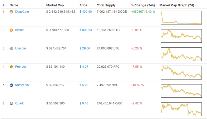Click the orange Bitcoin logo icon
207x119 pixels.
click(11, 30)
